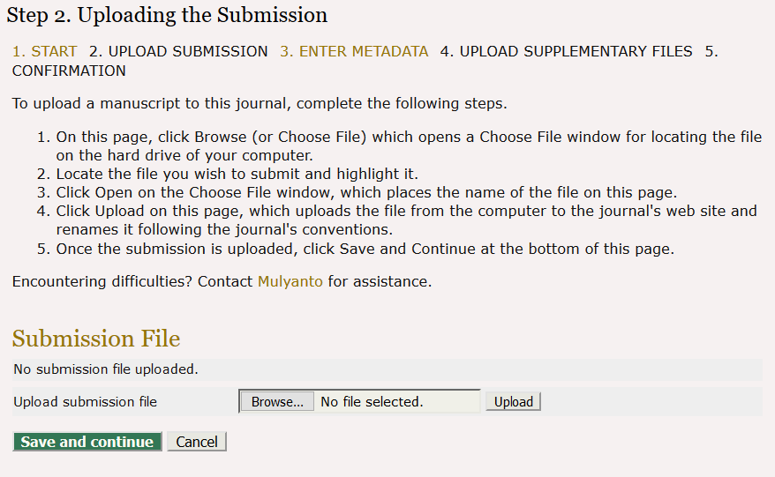Go to the 1. START step
The image size is (775, 477).
(44, 51)
